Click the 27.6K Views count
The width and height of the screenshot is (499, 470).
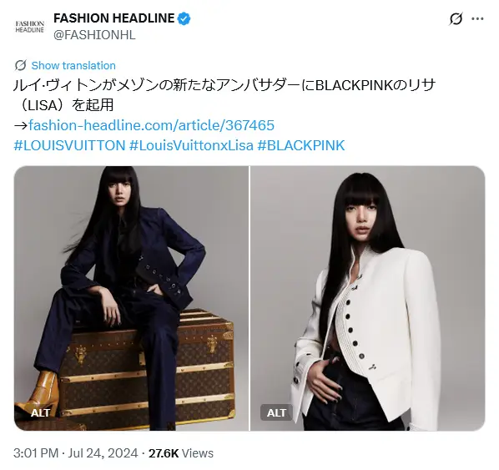tap(181, 453)
